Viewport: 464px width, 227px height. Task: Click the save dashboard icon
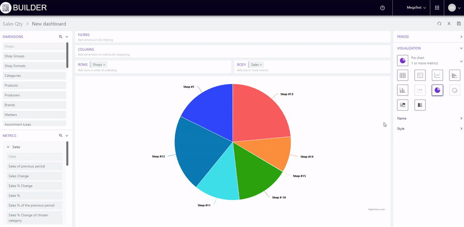(459, 24)
